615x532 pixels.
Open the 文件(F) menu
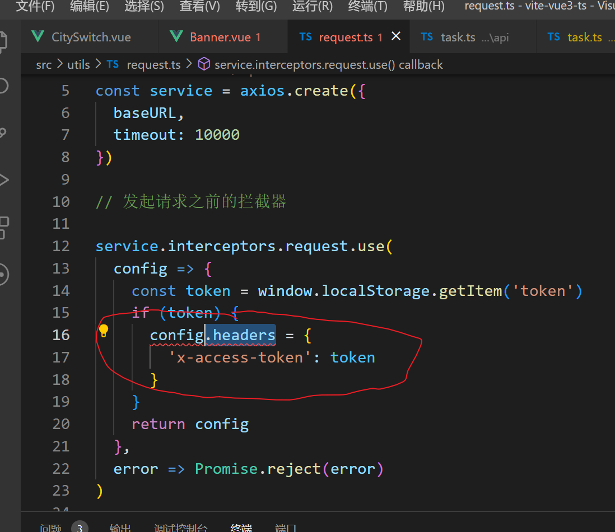tap(35, 6)
